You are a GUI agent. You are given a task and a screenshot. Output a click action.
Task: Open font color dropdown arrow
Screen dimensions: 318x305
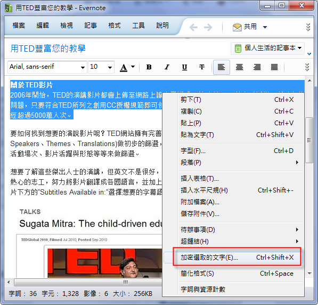tap(133, 67)
